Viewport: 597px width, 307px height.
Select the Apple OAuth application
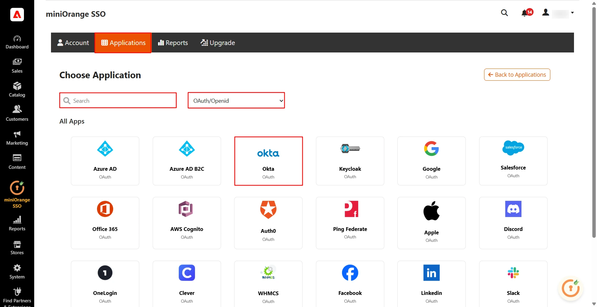[432, 223]
